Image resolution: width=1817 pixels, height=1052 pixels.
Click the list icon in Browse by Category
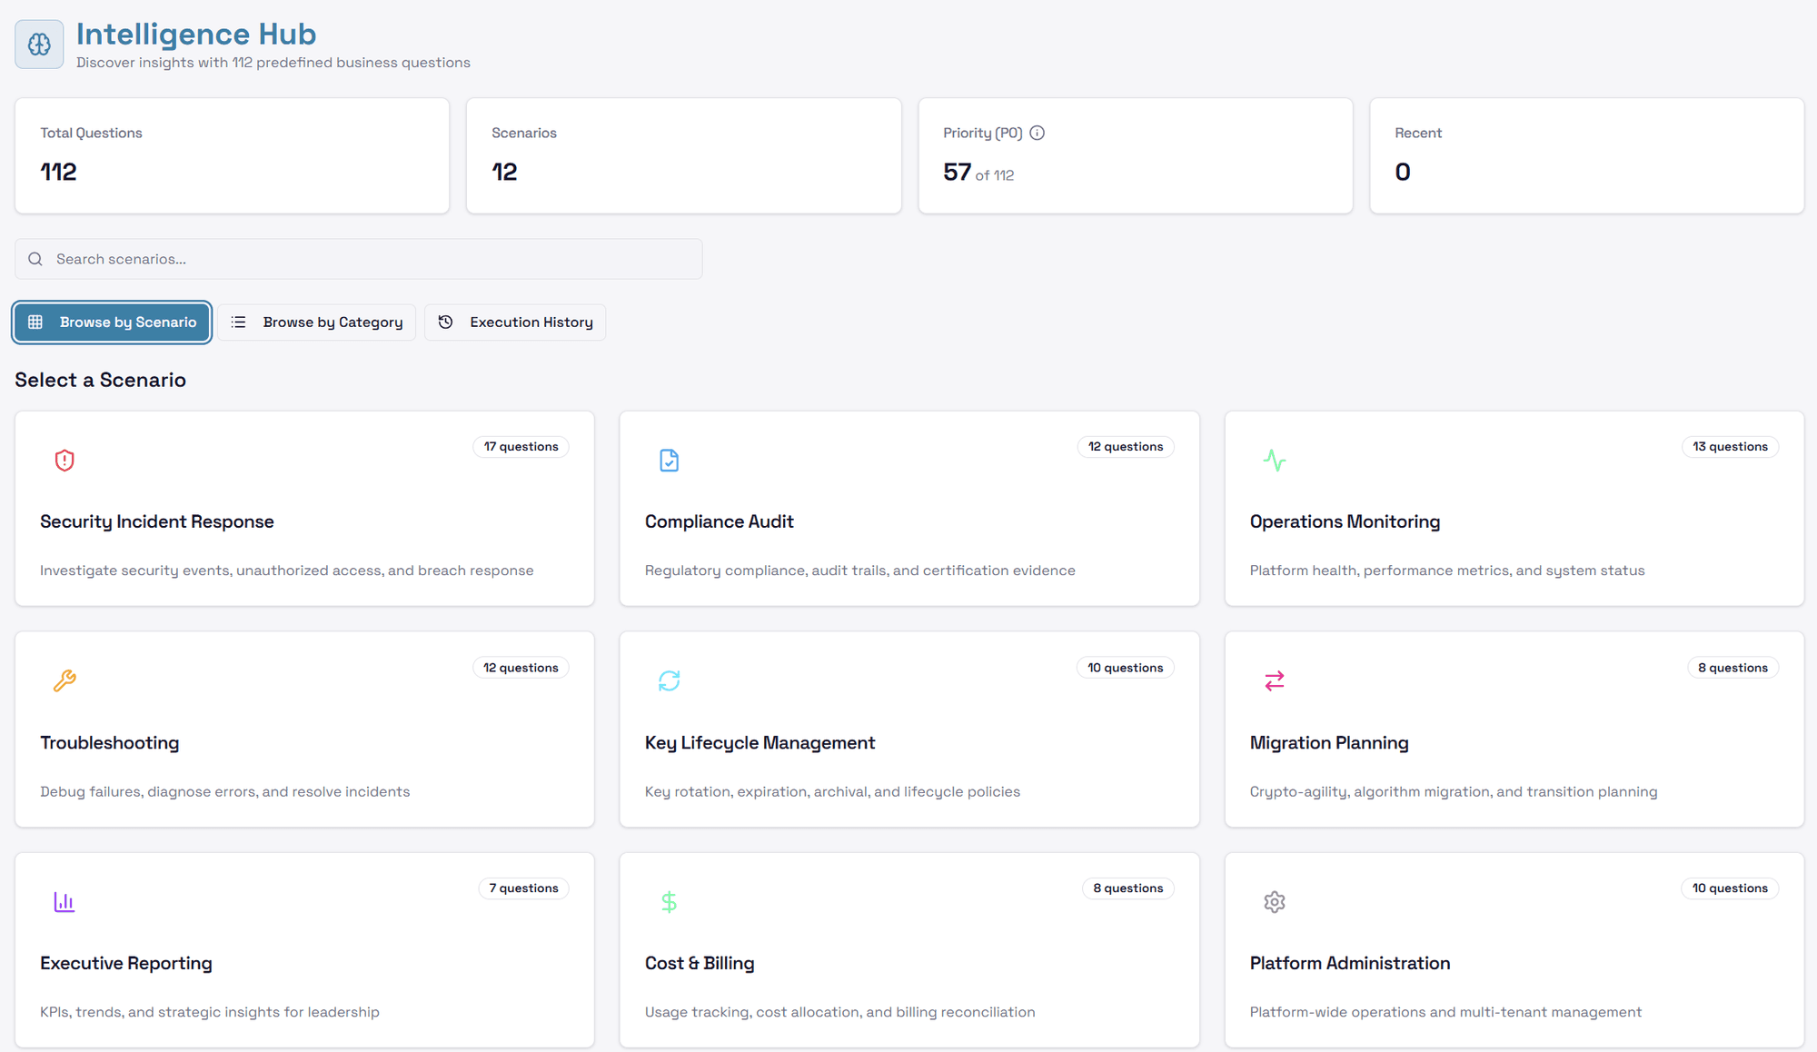point(238,323)
